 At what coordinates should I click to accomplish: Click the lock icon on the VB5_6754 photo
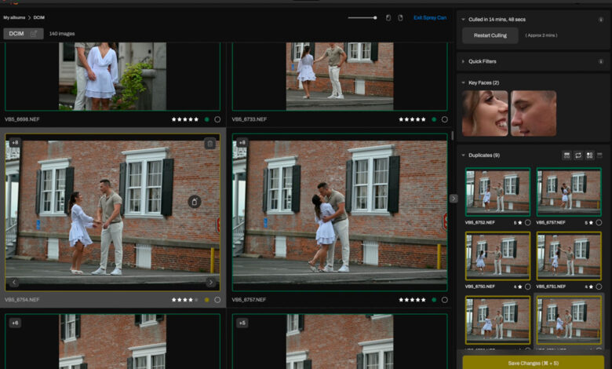[x=195, y=202]
